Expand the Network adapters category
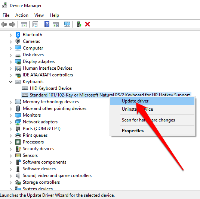Viewport: 200px width, 199px height. (x=11, y=122)
